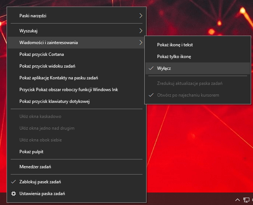Expand the chevron next to Paski narzędzi

coord(141,16)
